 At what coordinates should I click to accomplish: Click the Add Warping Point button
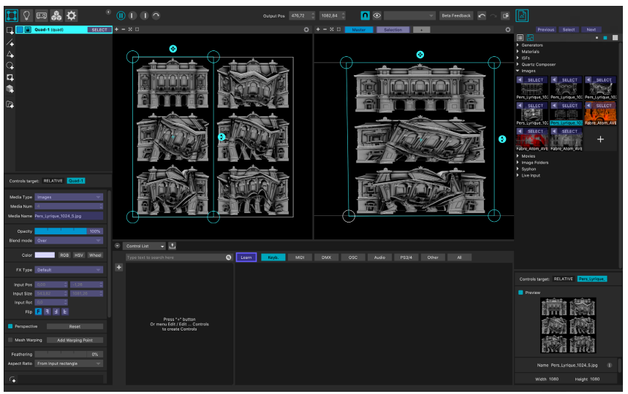pos(75,340)
